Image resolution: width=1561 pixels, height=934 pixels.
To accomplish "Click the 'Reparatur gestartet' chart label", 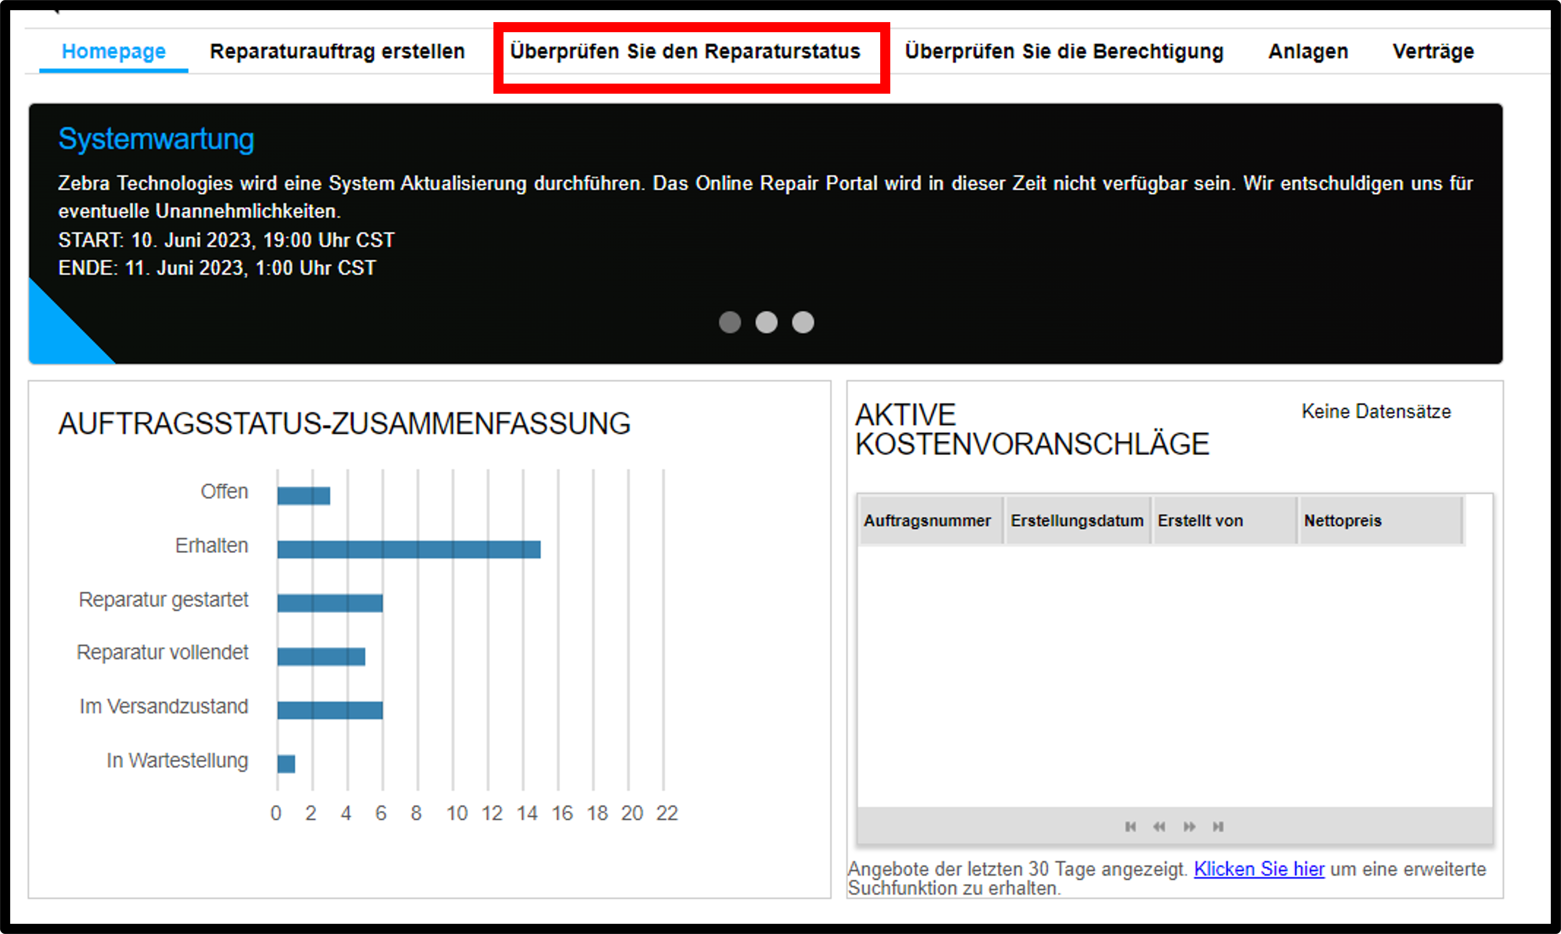I will click(x=163, y=600).
